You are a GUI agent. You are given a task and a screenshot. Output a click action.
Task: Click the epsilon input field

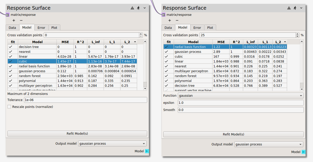241,103
